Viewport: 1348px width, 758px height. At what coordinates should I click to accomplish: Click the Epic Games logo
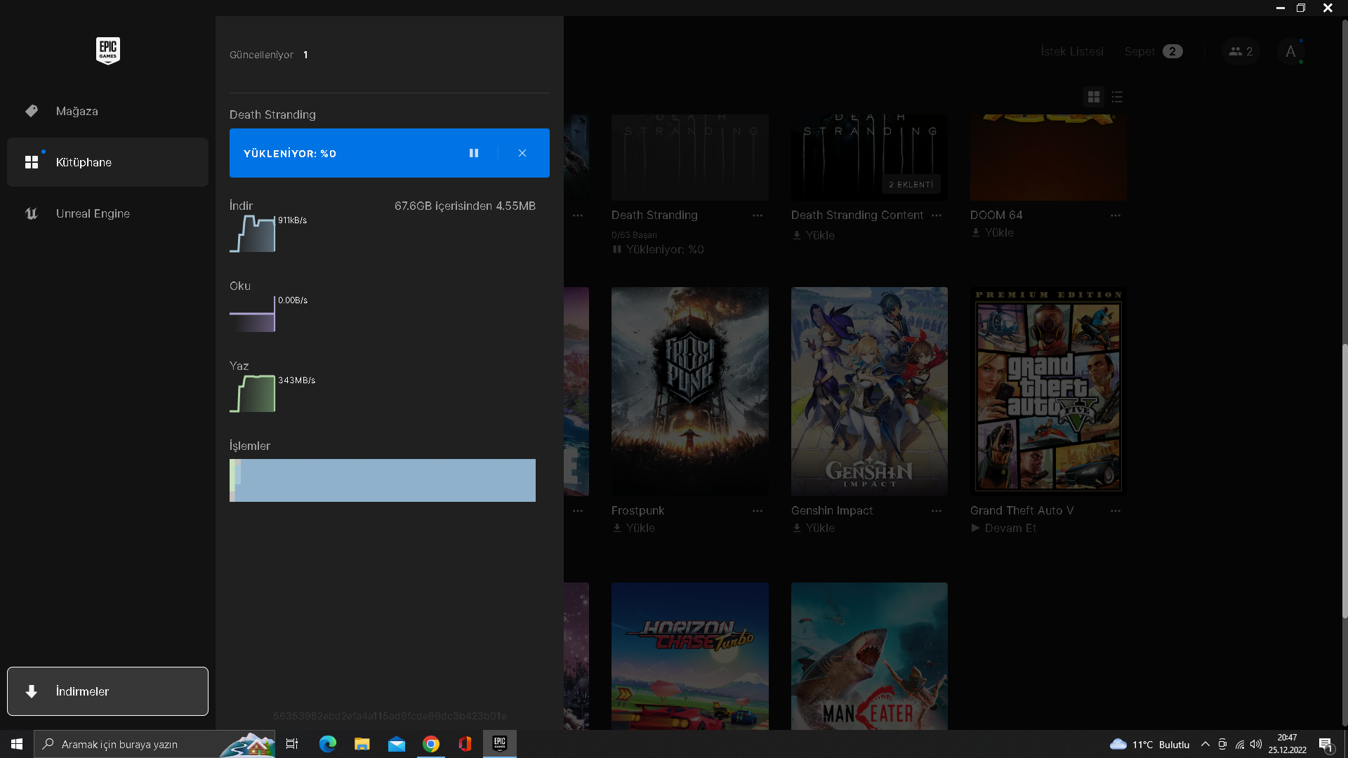point(108,51)
